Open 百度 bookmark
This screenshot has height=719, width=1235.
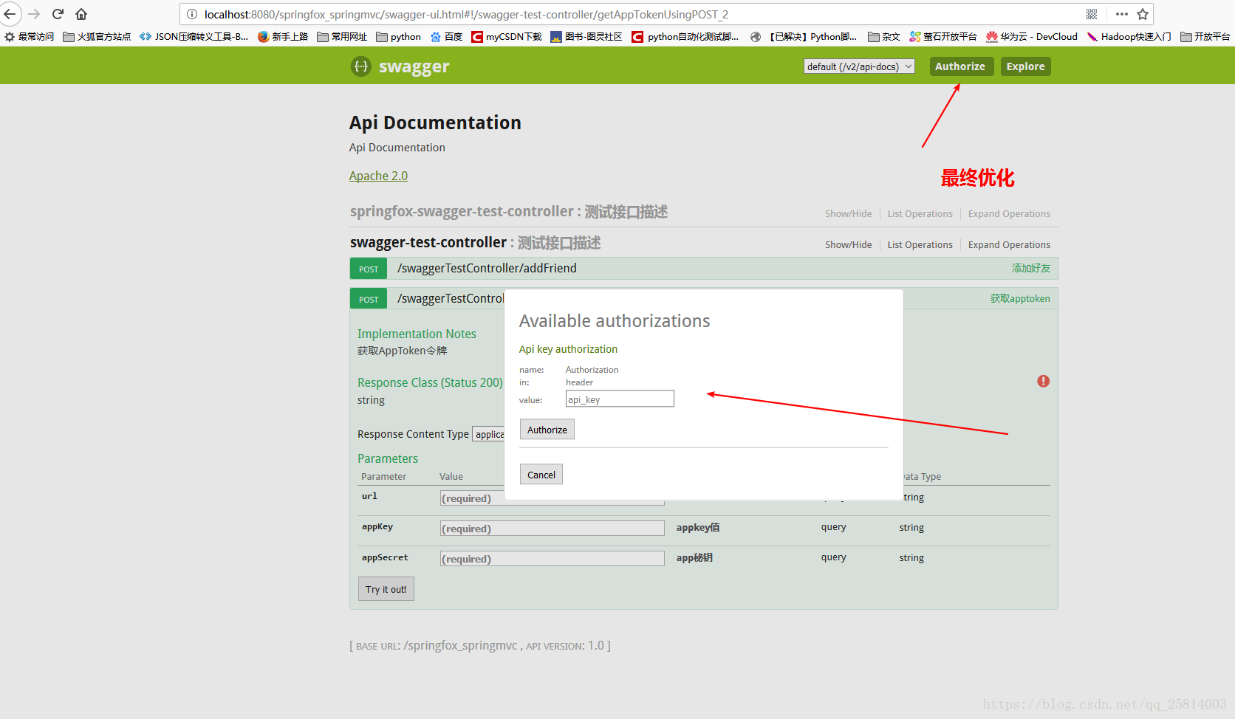tap(446, 36)
